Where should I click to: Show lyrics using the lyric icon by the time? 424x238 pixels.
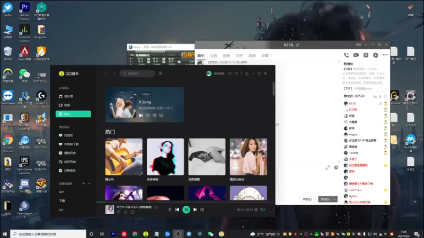point(256,209)
